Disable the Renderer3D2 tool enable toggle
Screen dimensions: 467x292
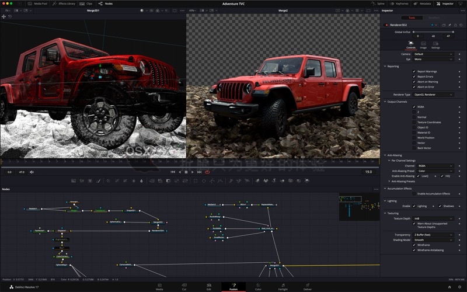point(386,25)
